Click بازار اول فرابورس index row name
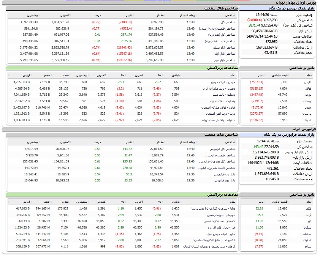This screenshot has height=257, width=320. pyautogui.click(x=225, y=175)
